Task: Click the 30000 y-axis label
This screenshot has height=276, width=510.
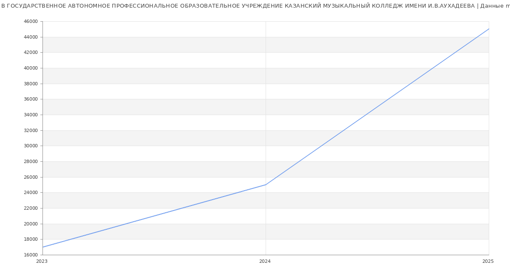Action: [31, 146]
